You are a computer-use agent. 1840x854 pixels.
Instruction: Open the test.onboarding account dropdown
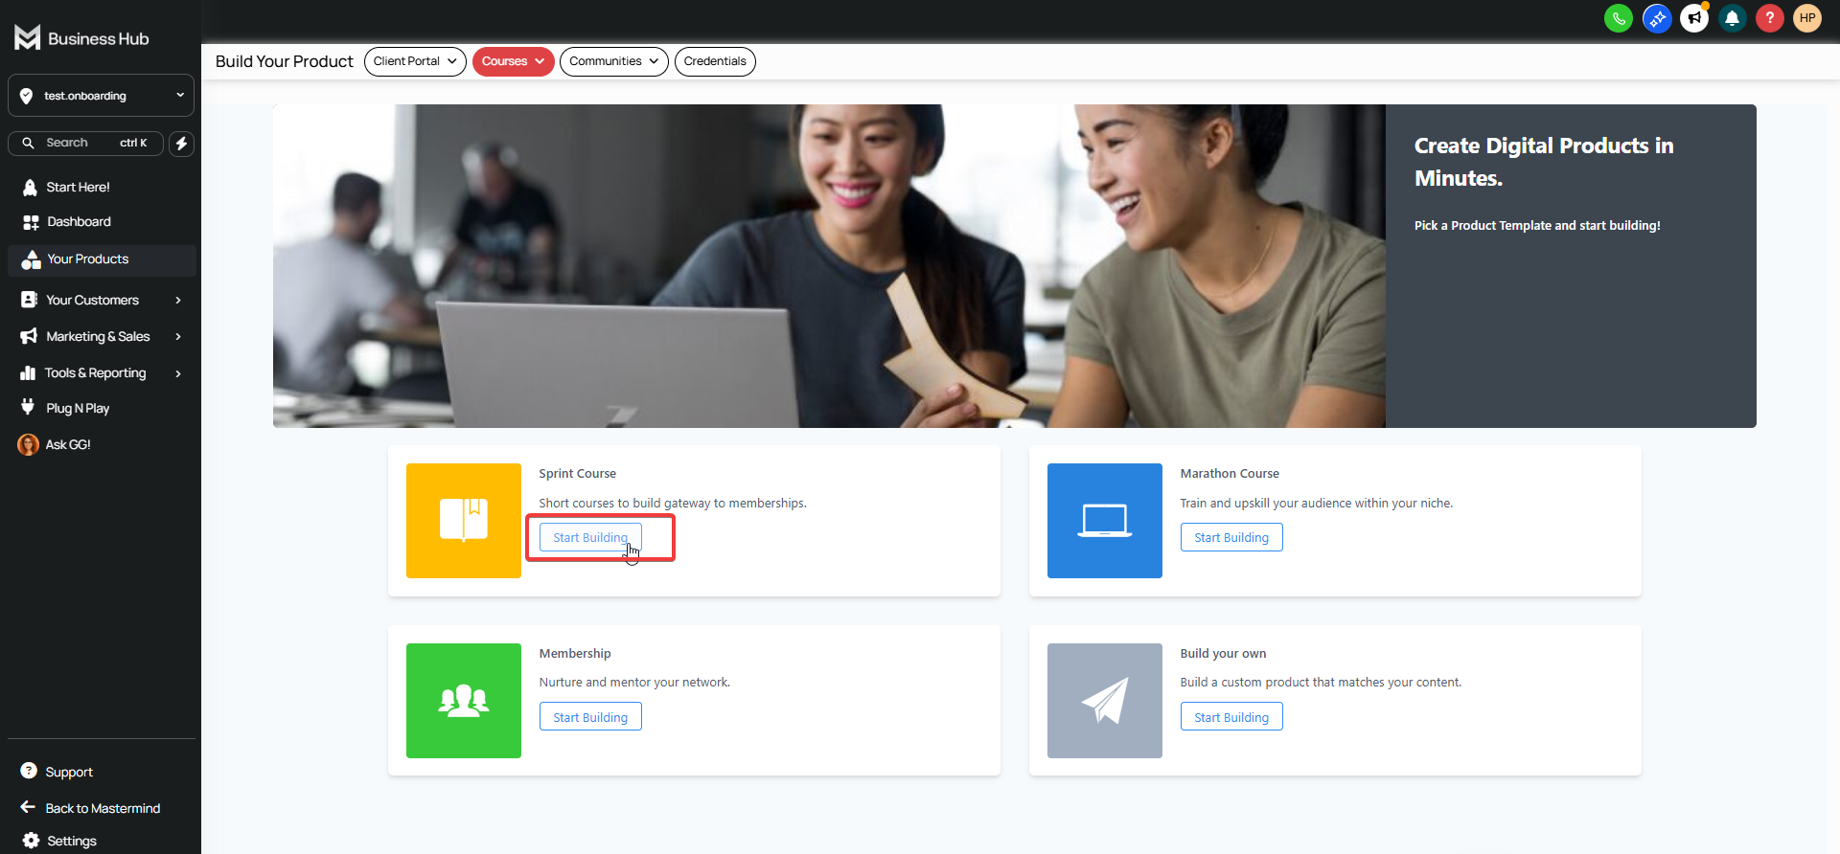(x=101, y=96)
